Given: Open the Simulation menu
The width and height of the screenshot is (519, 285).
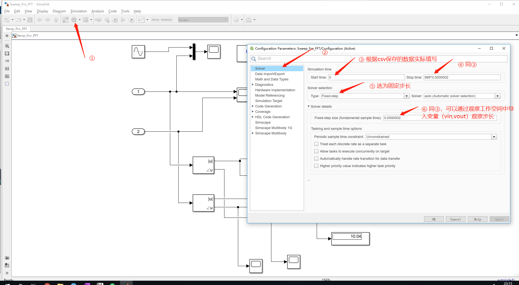Looking at the screenshot, I should click(x=78, y=11).
